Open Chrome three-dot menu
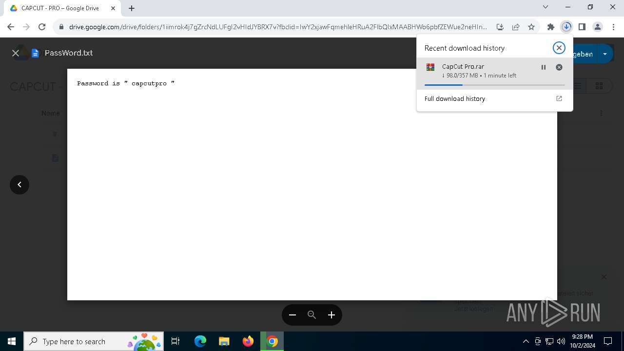The width and height of the screenshot is (624, 351). (613, 27)
